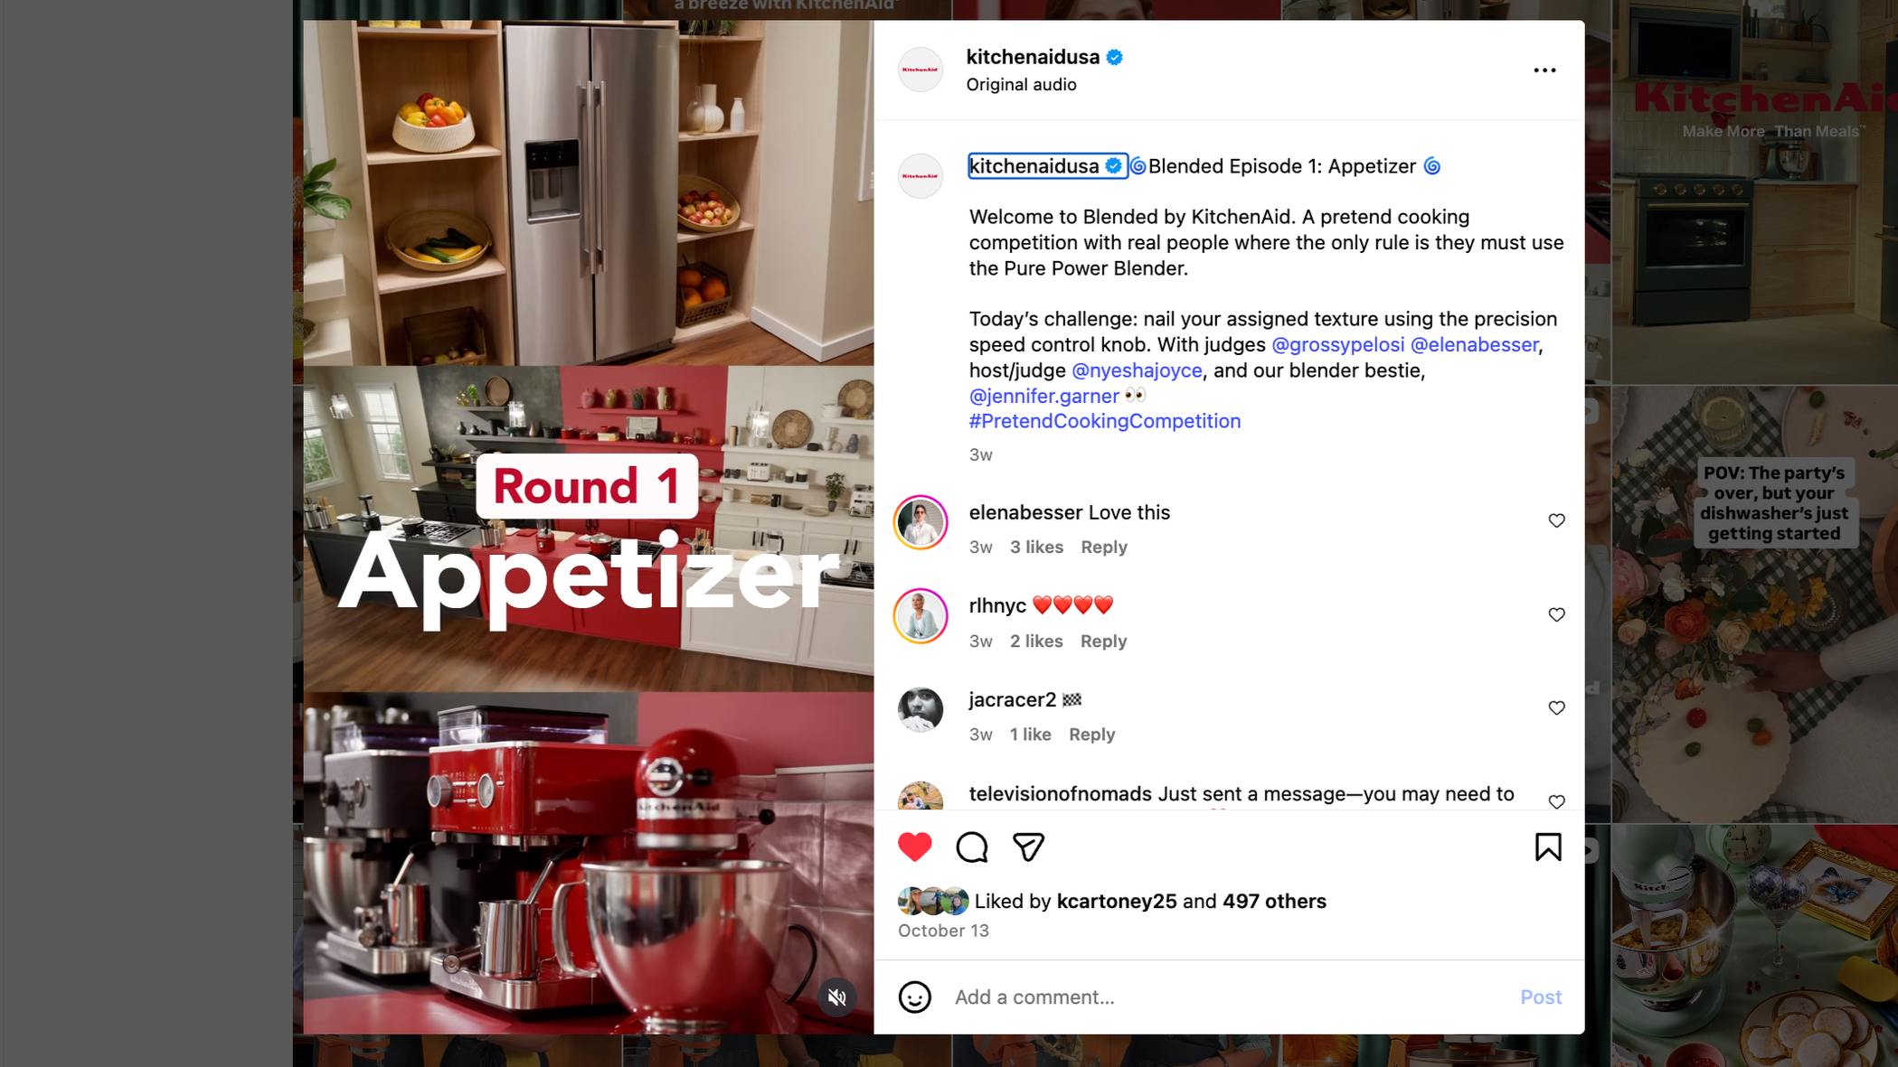1898x1067 pixels.
Task: Open the emoji picker smiley icon
Action: [x=914, y=997]
